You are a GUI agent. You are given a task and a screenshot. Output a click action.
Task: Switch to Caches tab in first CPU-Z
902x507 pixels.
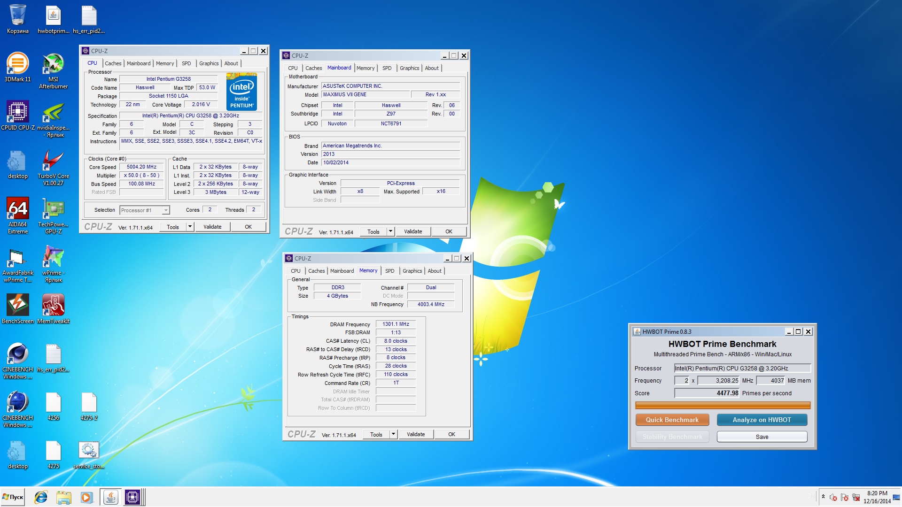113,63
